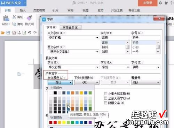Choose 小初 in the 字号 list

point(144,47)
